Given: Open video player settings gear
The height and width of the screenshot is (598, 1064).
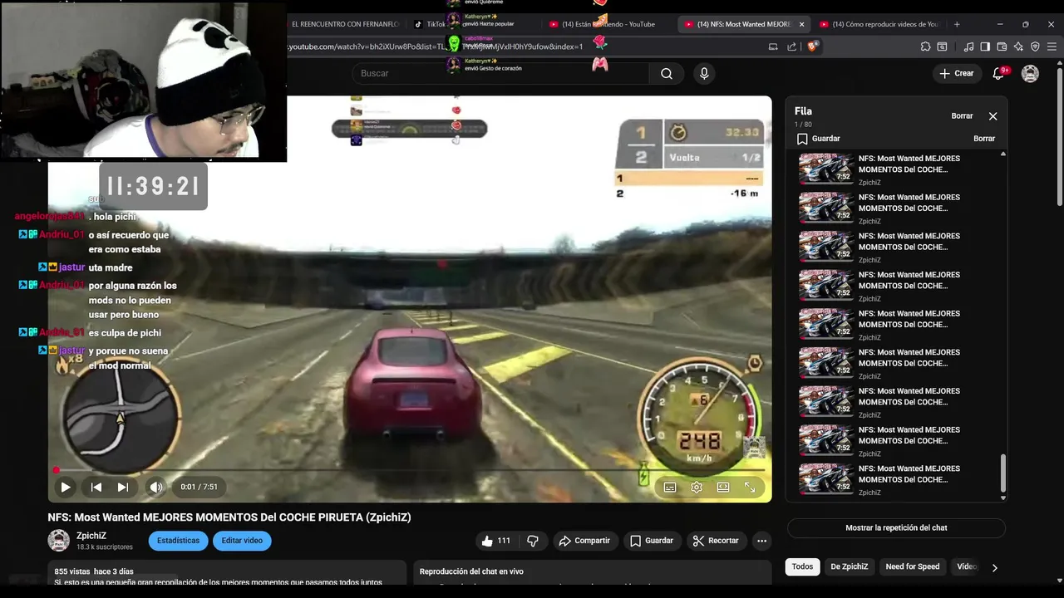Looking at the screenshot, I should [x=697, y=488].
